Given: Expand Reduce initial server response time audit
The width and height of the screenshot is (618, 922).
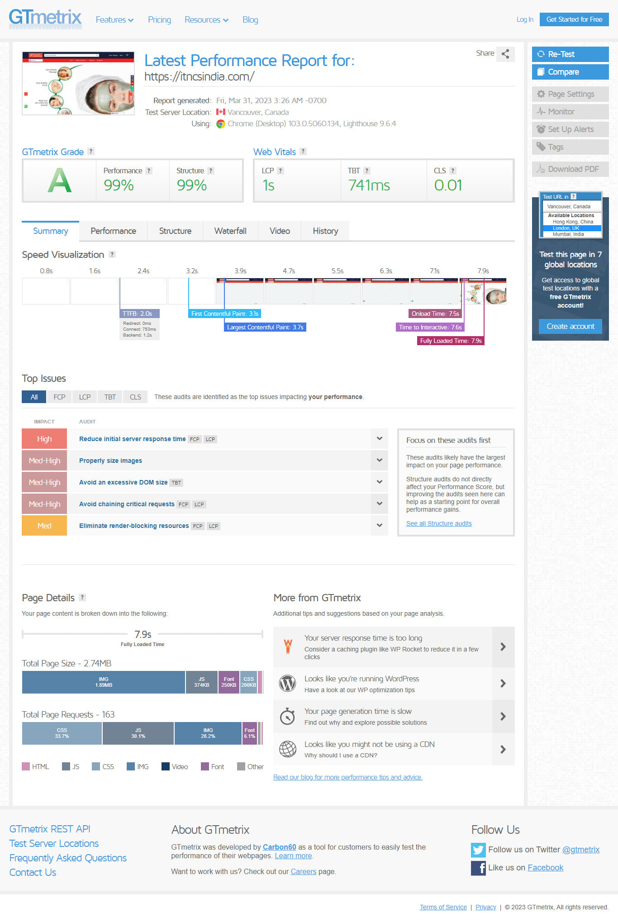Looking at the screenshot, I should point(379,438).
